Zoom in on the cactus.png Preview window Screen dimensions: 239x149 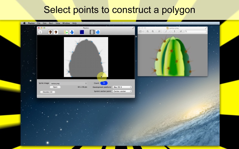click(153, 31)
